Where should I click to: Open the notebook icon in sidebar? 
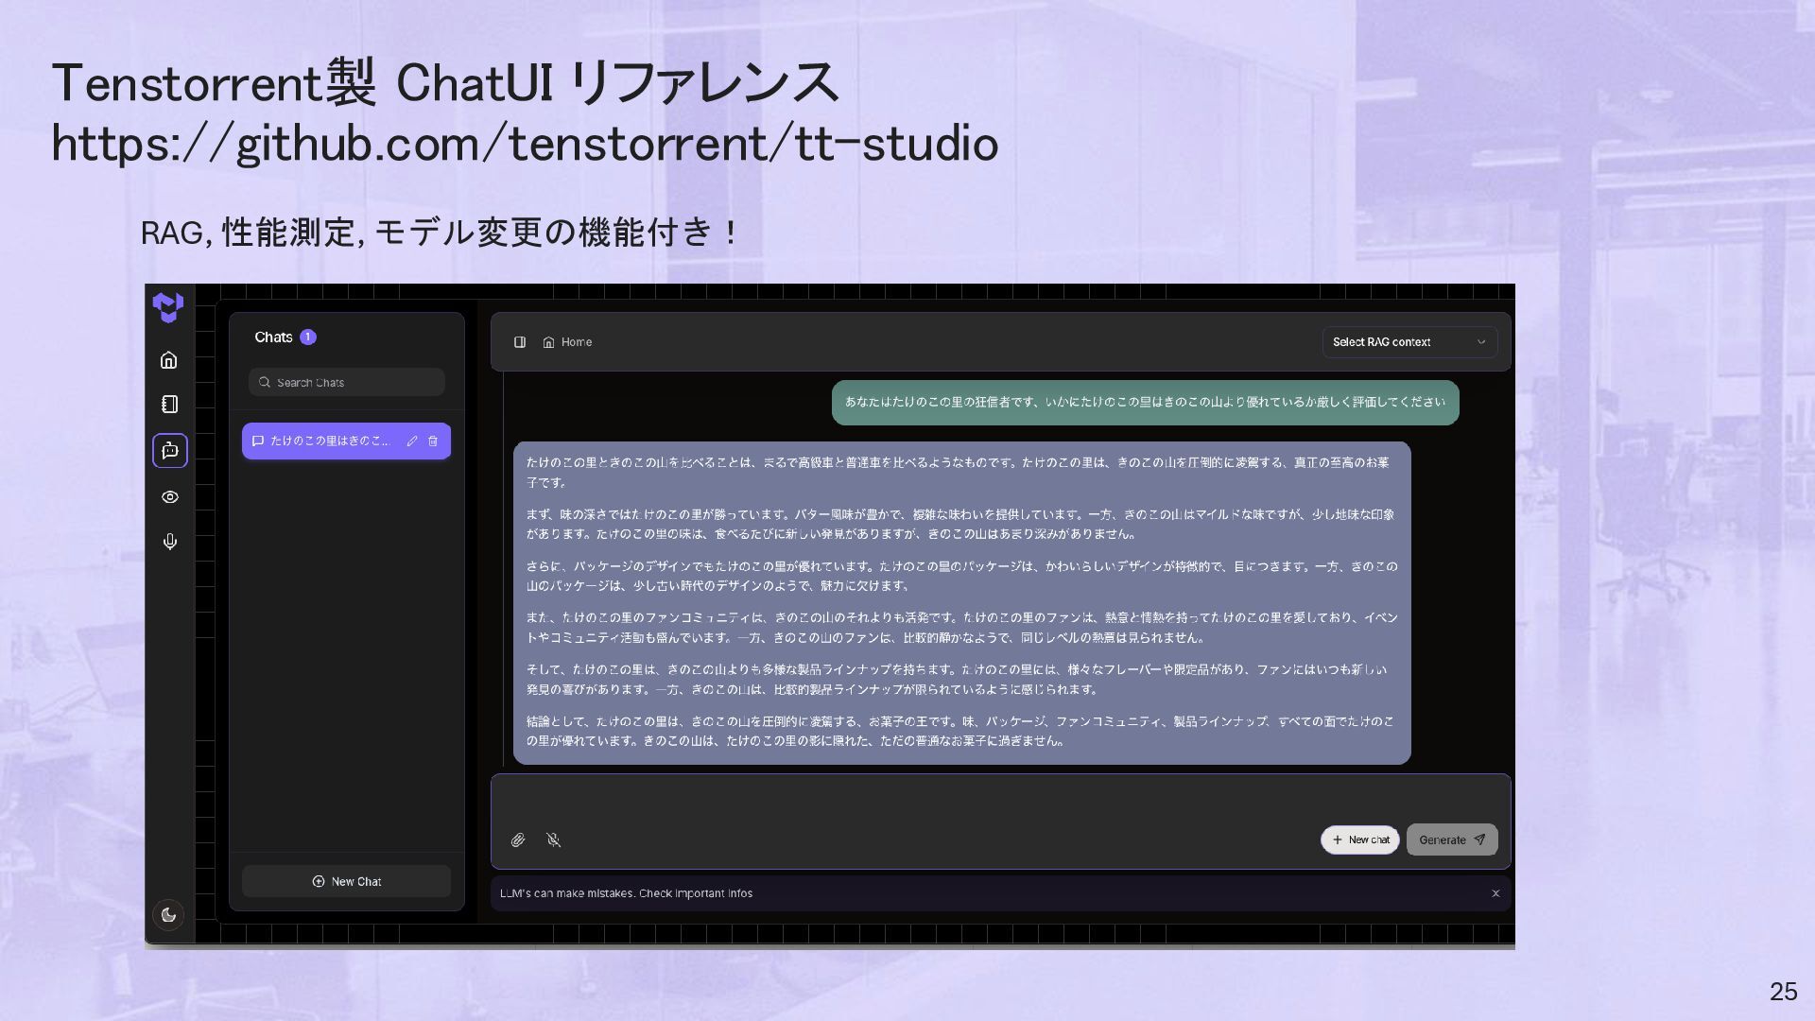[169, 405]
